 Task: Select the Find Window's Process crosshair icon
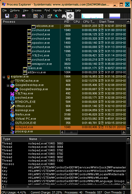[x=70, y=16]
